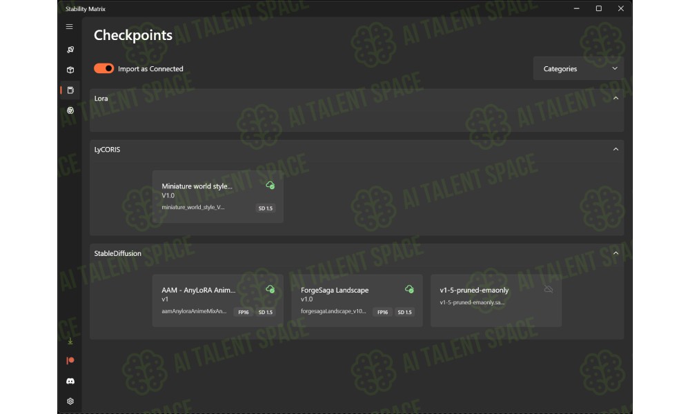Click the LyCORIS section header label
The width and height of the screenshot is (690, 414).
point(107,150)
